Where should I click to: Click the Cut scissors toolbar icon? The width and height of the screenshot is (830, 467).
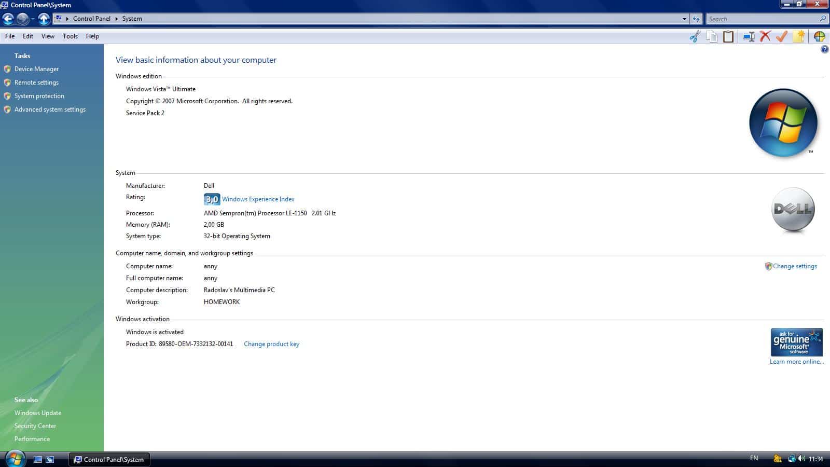(x=695, y=36)
